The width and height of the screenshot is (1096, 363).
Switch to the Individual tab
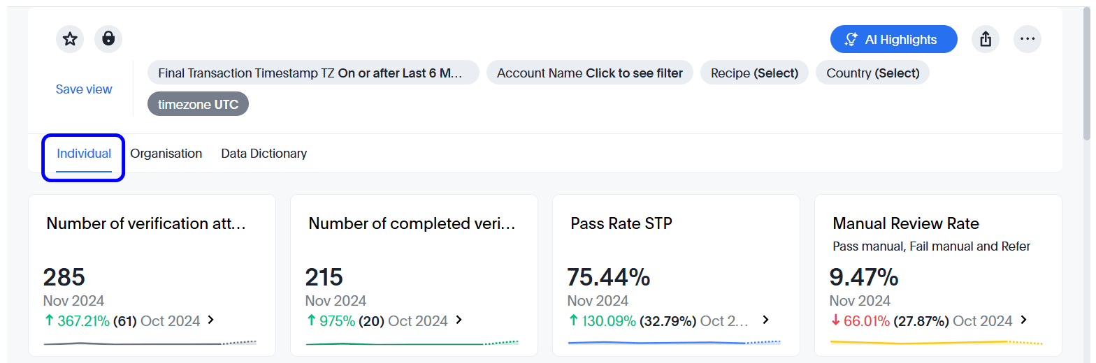(84, 154)
